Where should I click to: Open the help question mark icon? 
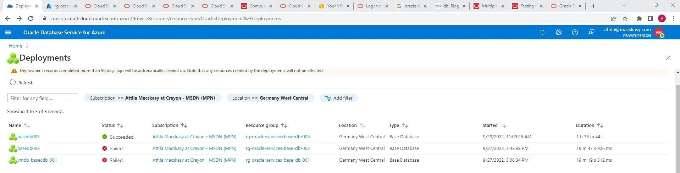click(x=575, y=32)
